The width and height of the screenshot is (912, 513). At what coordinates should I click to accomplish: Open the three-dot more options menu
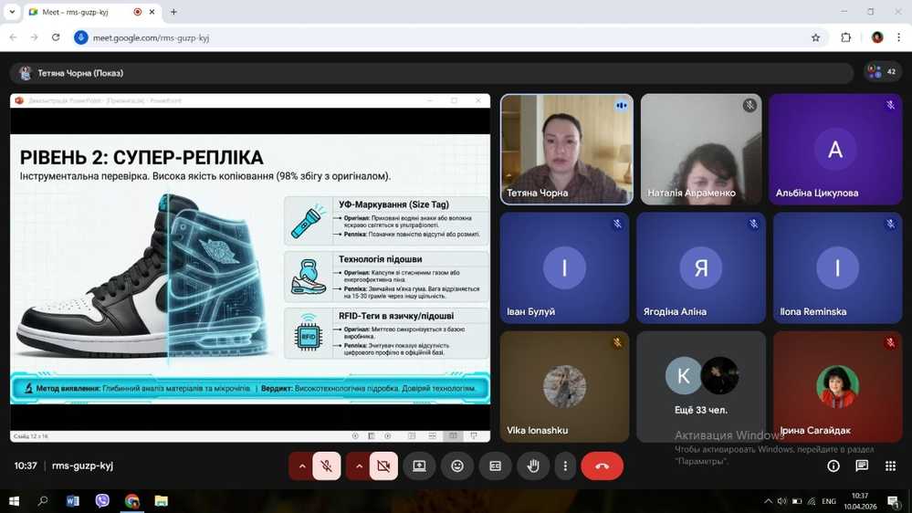coord(565,466)
